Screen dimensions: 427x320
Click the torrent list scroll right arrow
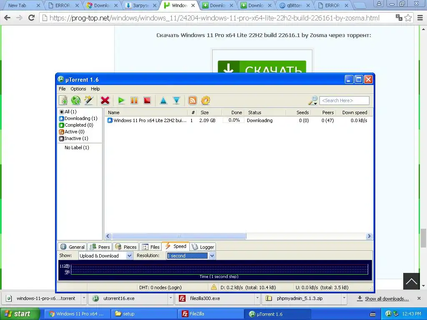(369, 236)
